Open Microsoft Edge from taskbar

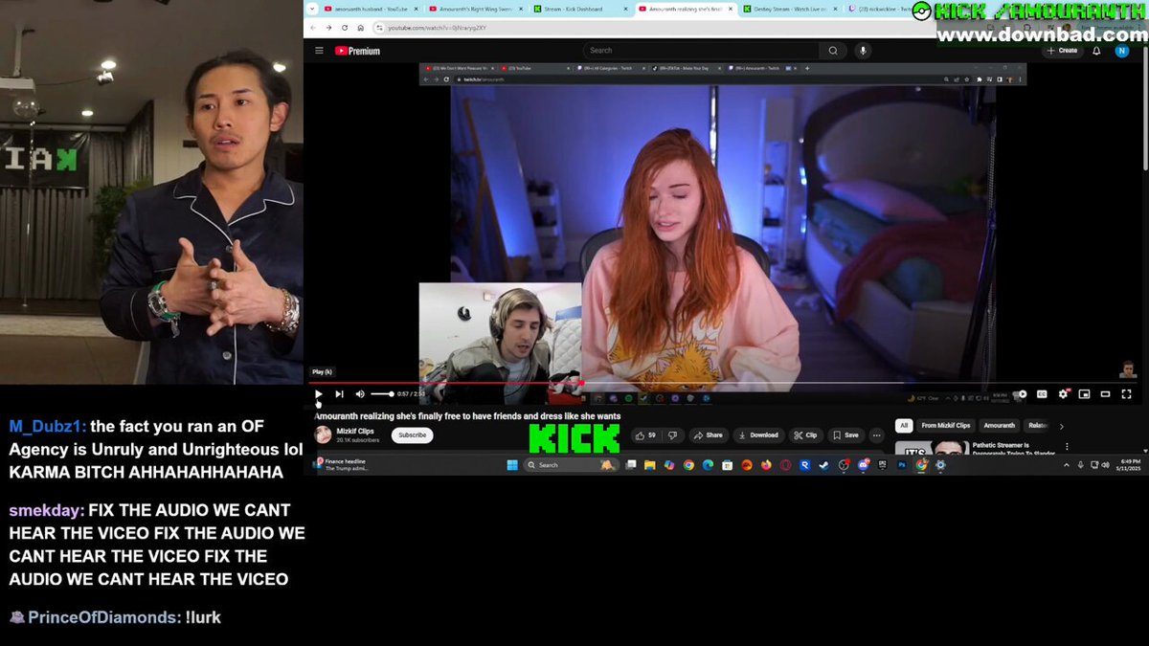tap(708, 465)
